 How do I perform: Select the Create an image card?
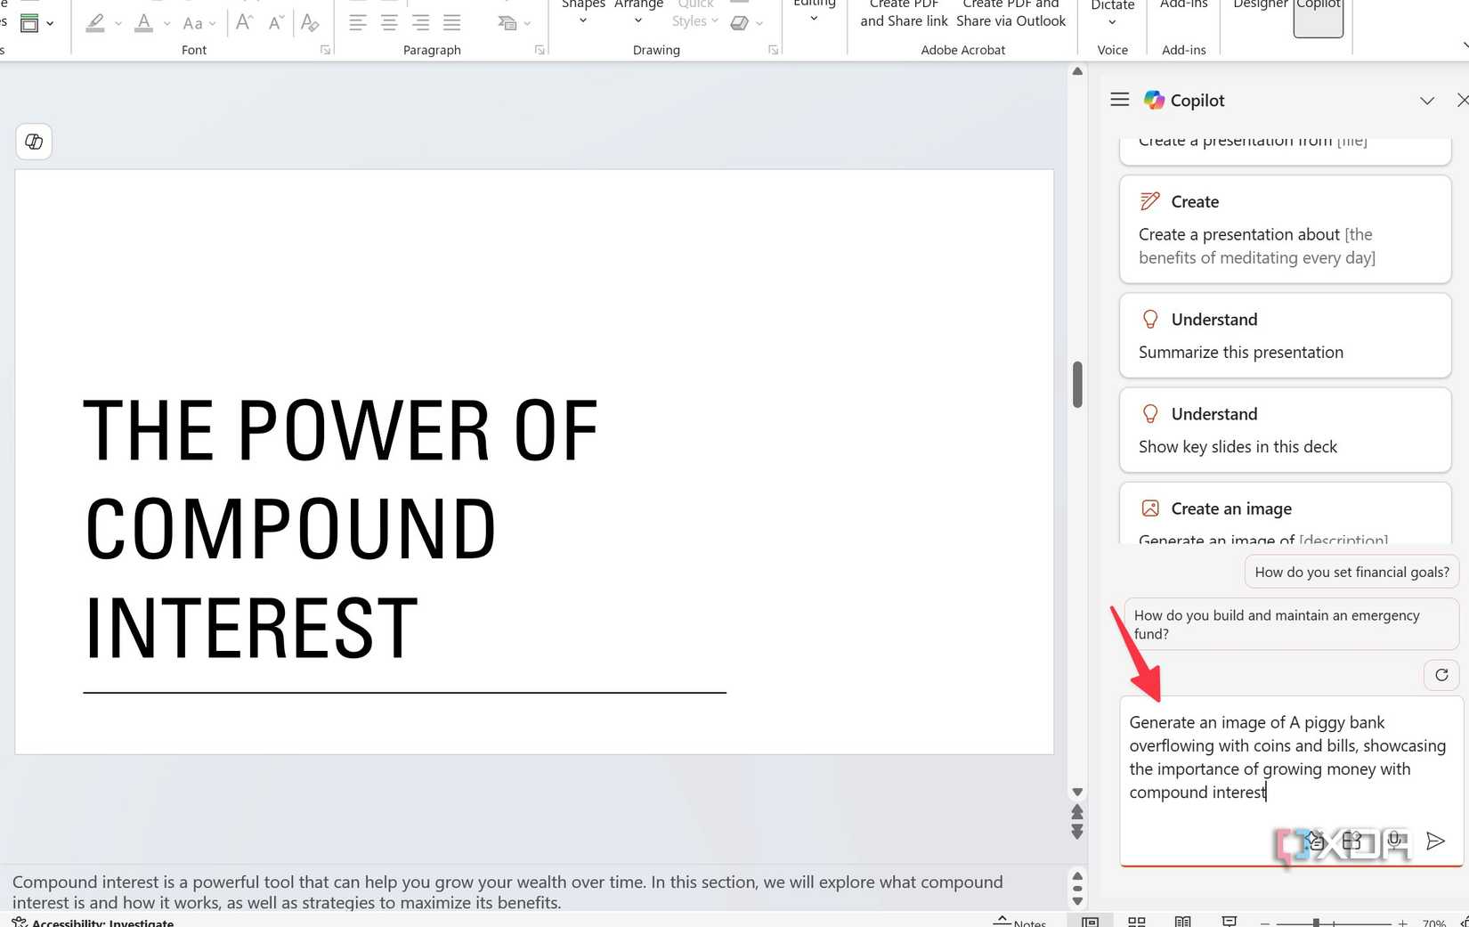click(1286, 514)
